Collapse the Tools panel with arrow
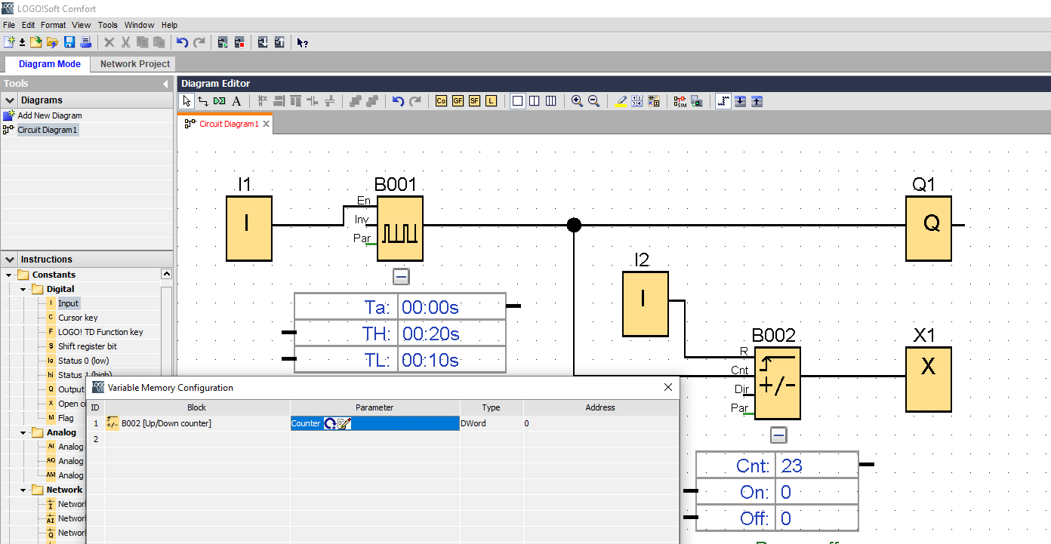The width and height of the screenshot is (1051, 544). tap(165, 84)
